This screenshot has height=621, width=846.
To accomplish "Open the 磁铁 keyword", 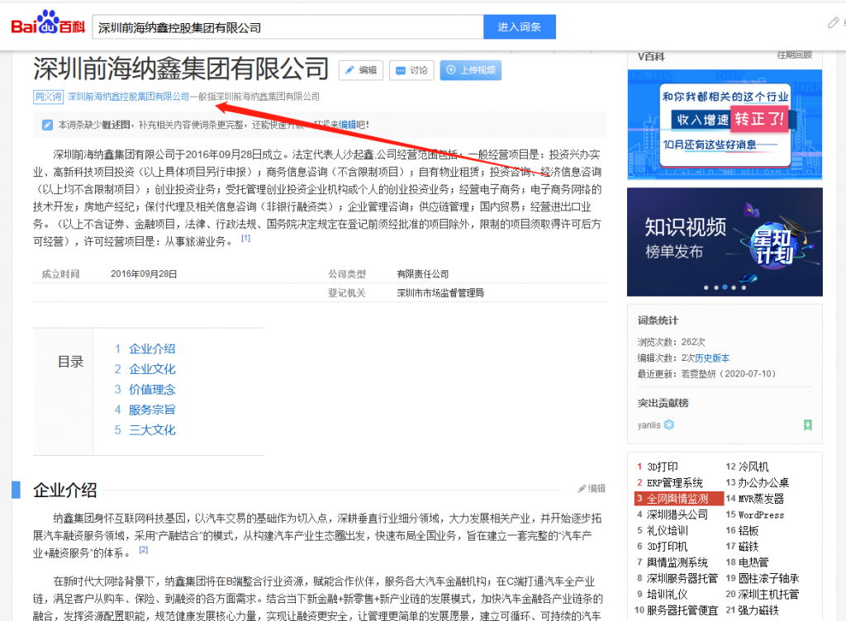I will point(749,547).
